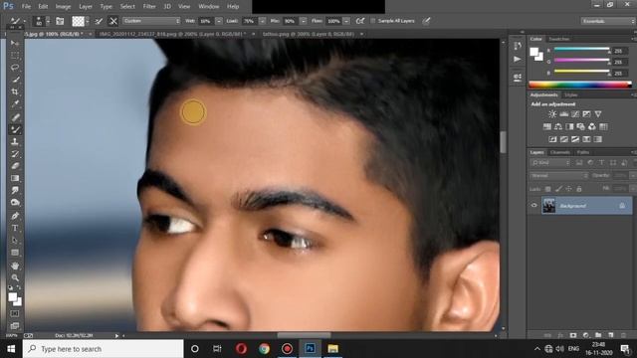Select the Pen tool
This screenshot has height=358, width=637.
point(15,216)
